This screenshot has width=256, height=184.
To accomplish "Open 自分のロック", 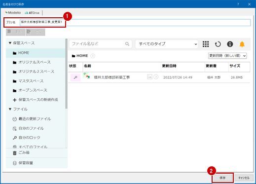I will click(x=27, y=138).
